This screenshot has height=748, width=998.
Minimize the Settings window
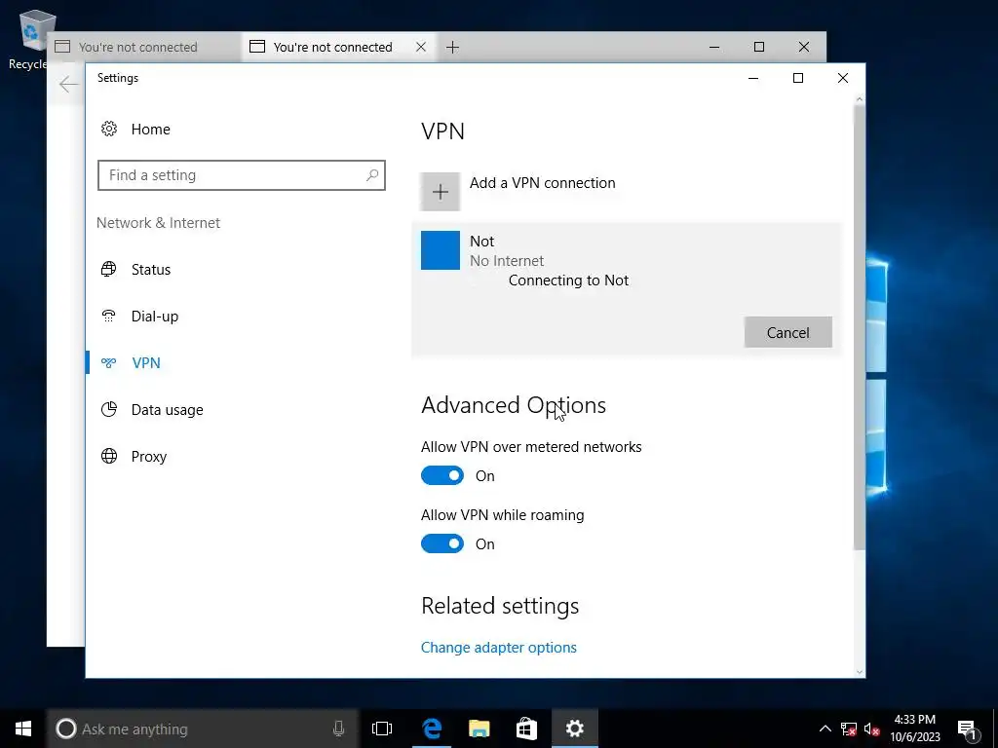coord(753,78)
